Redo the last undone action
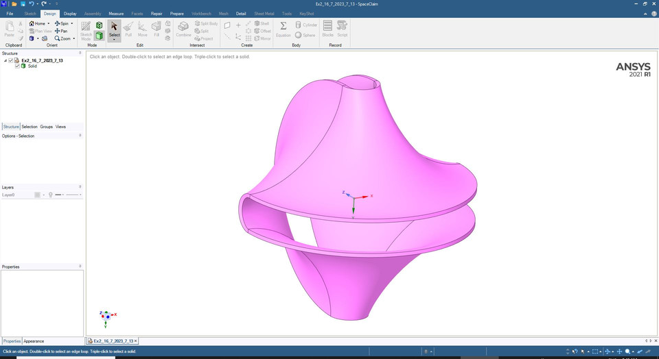 [44, 4]
